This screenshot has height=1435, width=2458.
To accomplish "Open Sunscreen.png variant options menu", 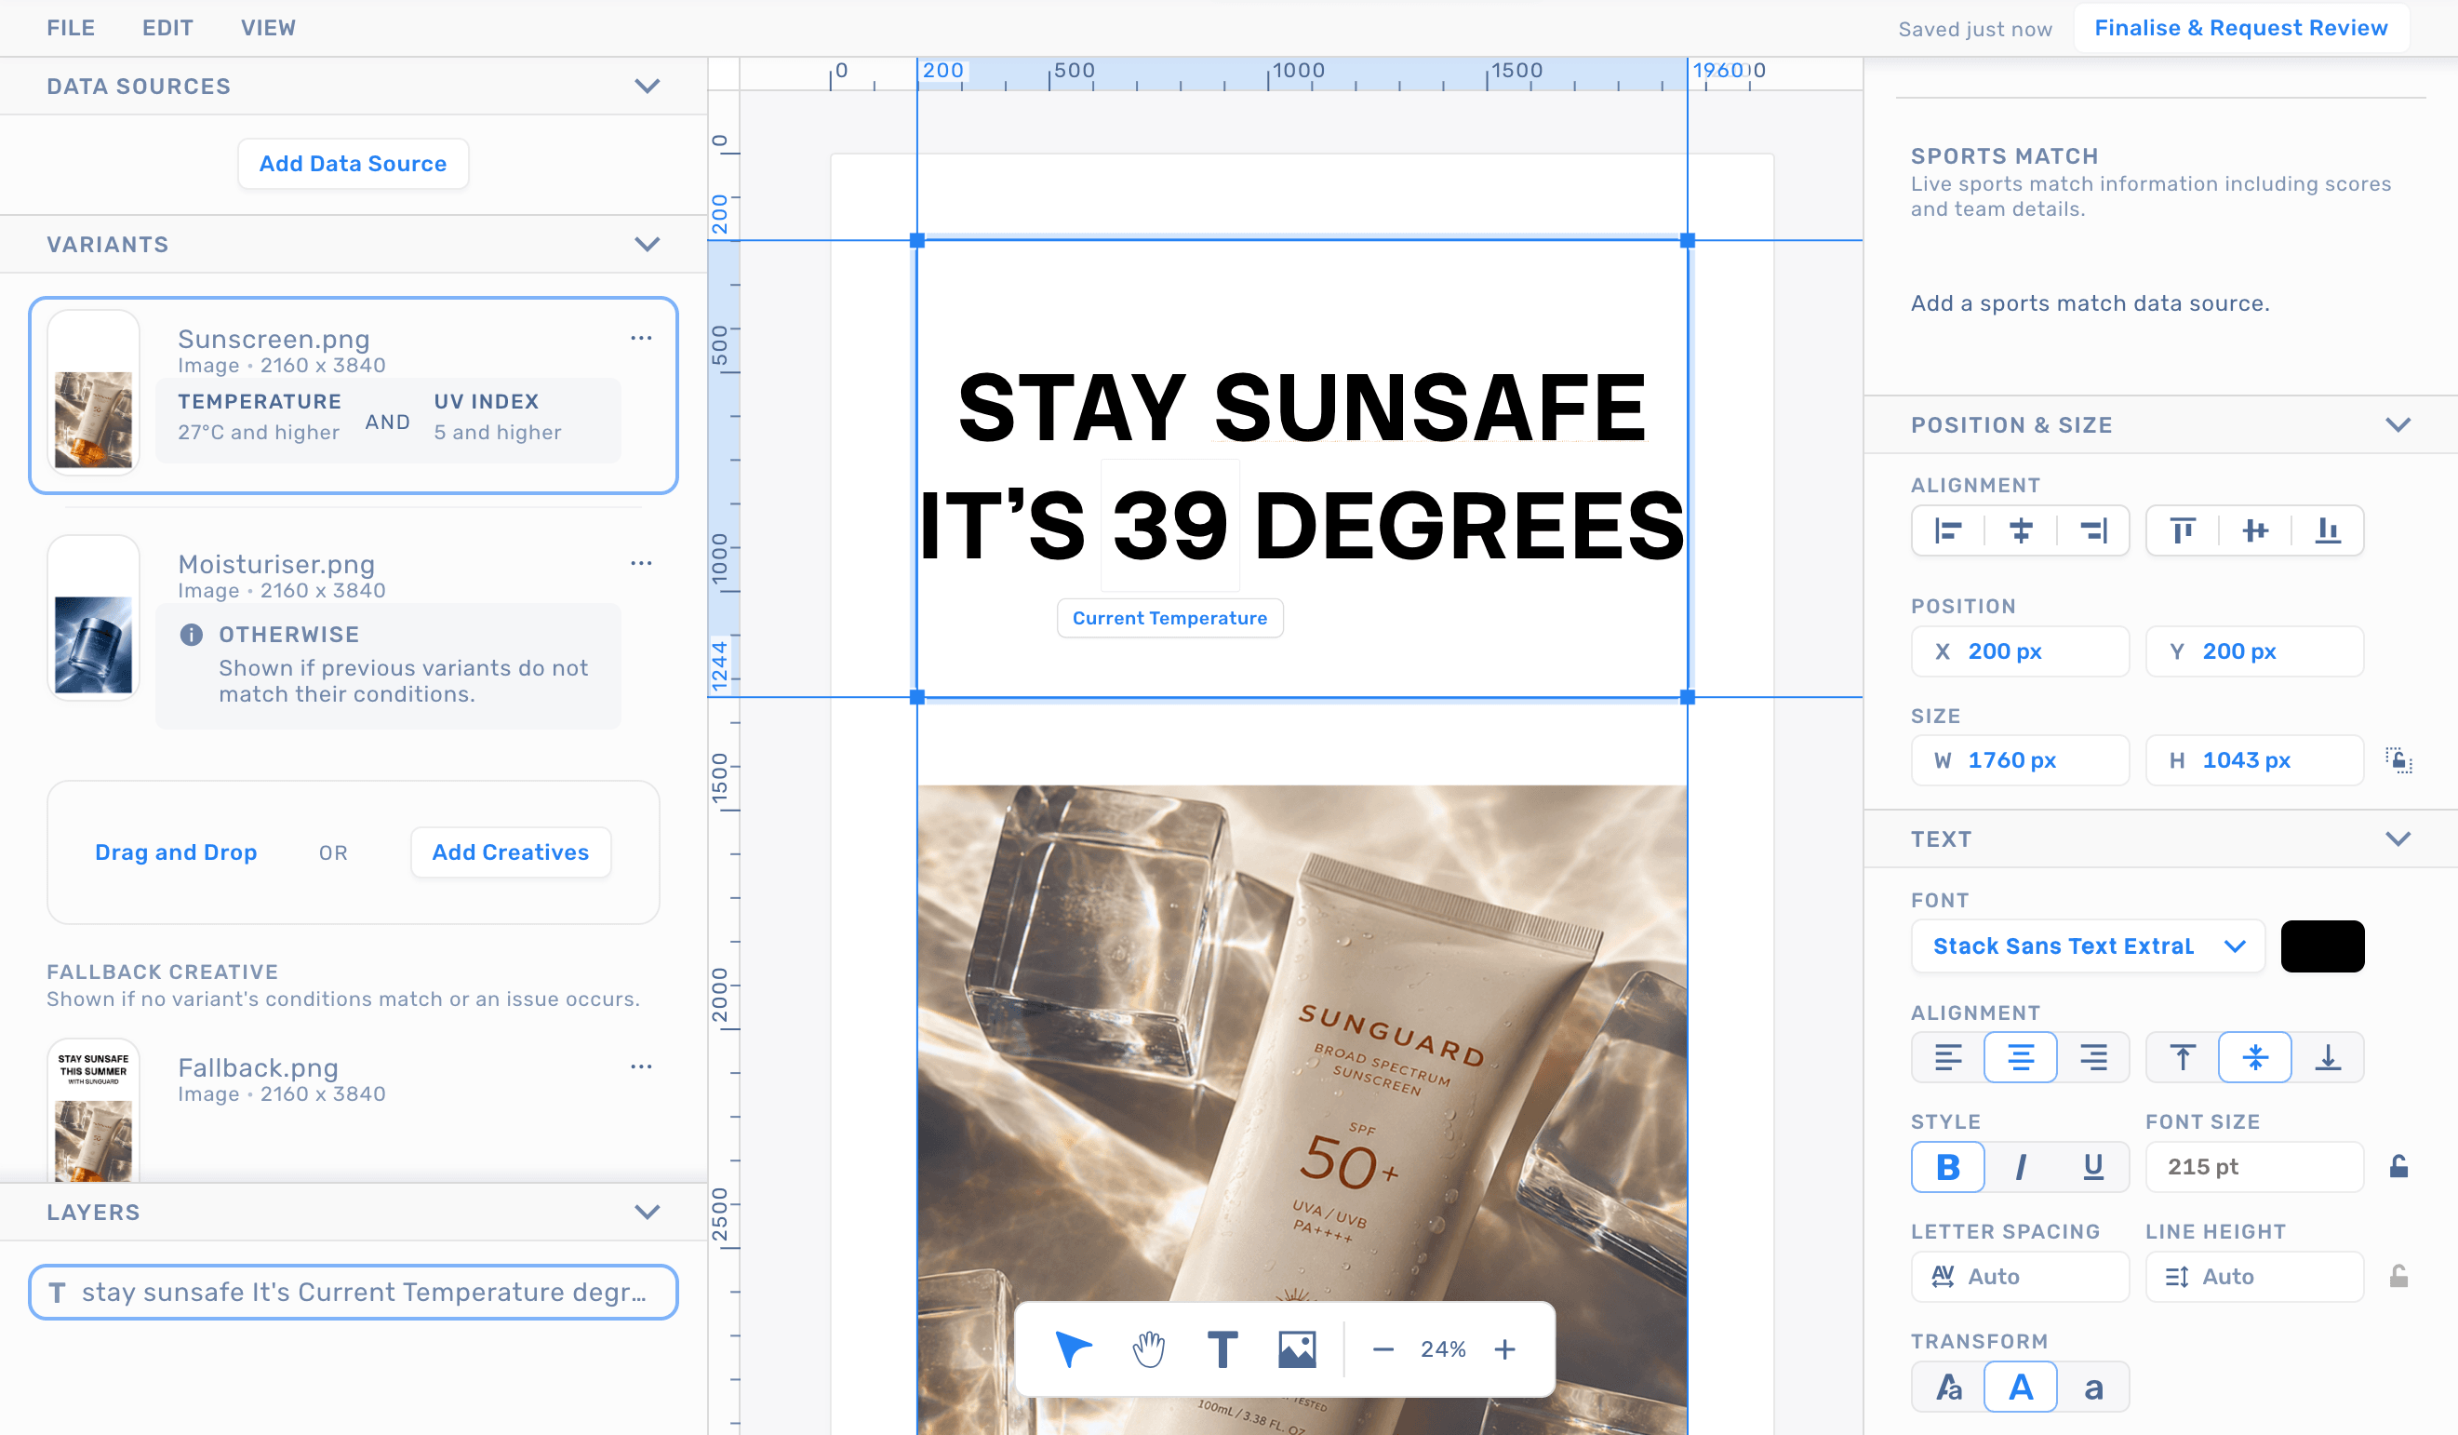I will pyautogui.click(x=641, y=338).
